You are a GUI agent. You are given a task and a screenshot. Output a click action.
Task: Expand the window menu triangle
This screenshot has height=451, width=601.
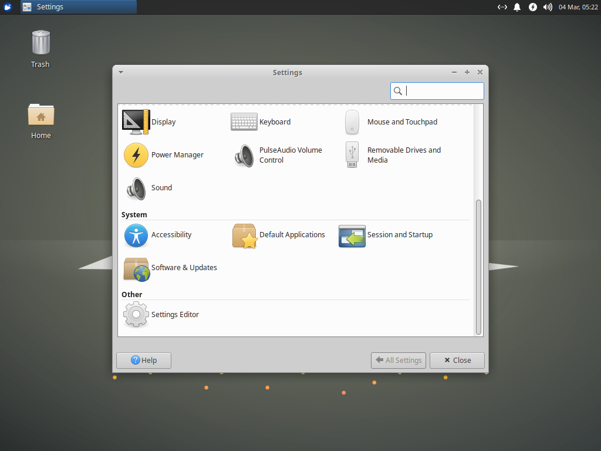click(120, 72)
